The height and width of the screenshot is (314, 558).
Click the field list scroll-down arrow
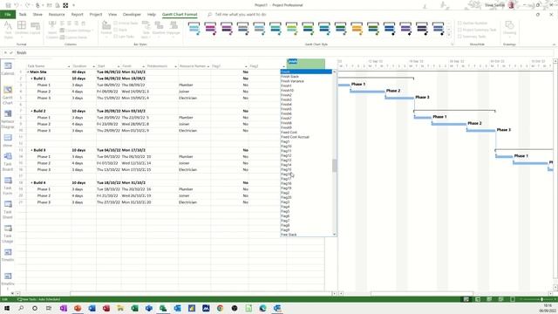click(334, 235)
